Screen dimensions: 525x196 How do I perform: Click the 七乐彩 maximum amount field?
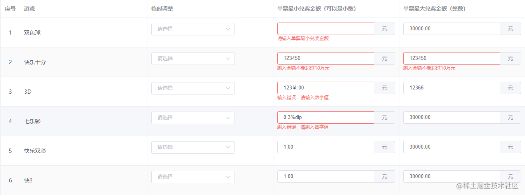[x=451, y=118]
